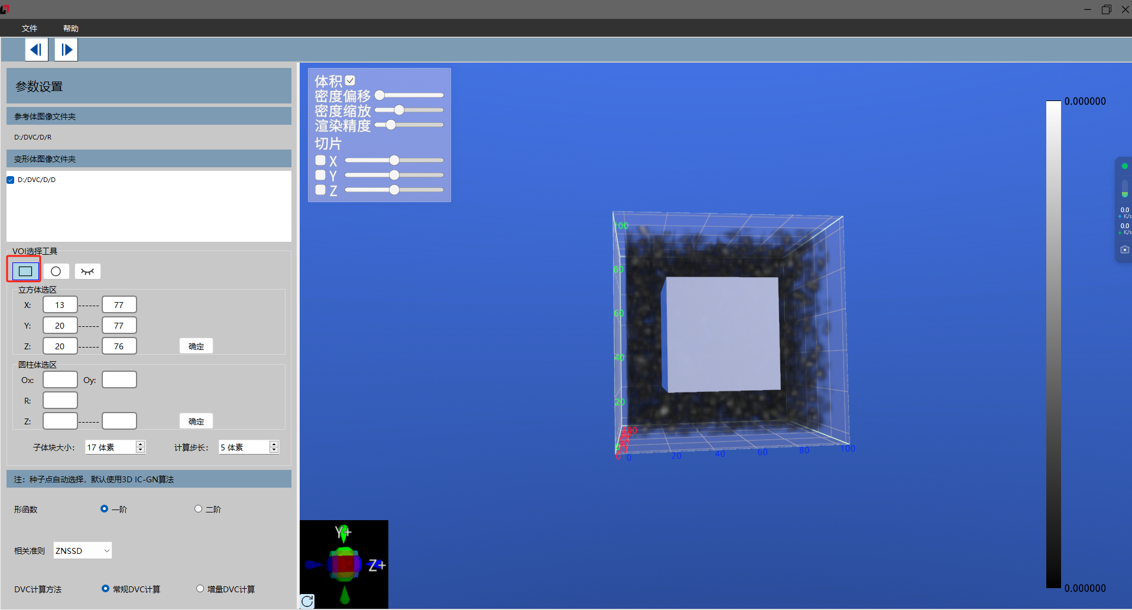Click the hide VOI eye icon
This screenshot has width=1132, height=610.
coord(87,271)
